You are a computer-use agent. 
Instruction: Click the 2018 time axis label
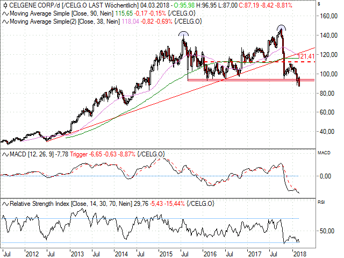click(x=300, y=254)
